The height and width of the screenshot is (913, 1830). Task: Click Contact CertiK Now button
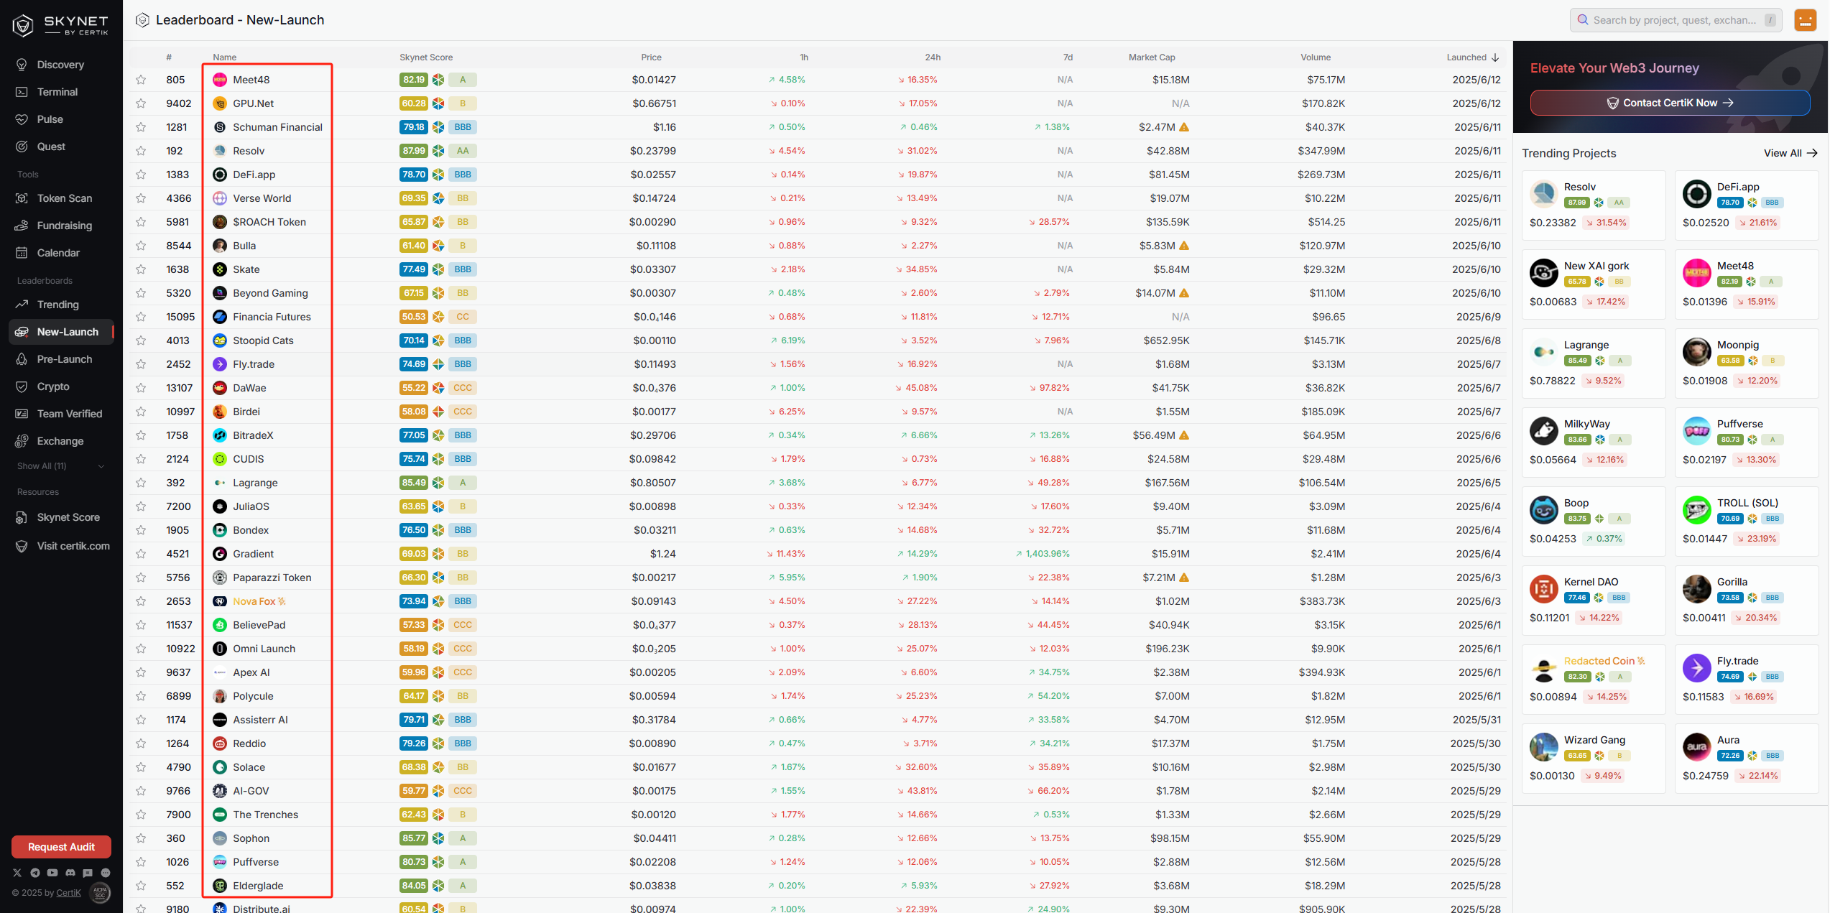tap(1670, 103)
